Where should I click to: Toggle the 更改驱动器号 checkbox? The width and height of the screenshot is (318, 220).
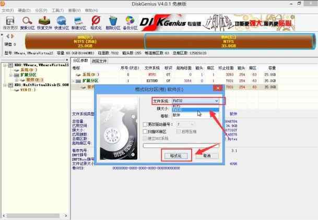[145, 124]
